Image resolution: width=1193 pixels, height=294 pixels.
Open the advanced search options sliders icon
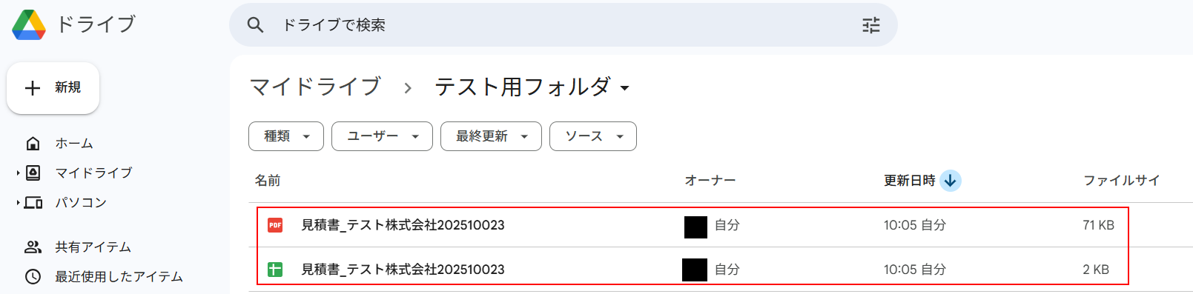tap(871, 25)
